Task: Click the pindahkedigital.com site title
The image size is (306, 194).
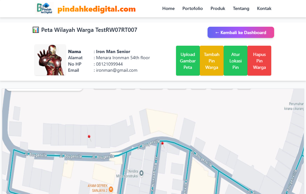Action: click(97, 9)
